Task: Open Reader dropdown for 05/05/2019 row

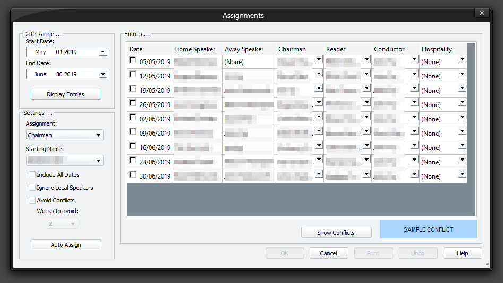Action: pyautogui.click(x=366, y=59)
